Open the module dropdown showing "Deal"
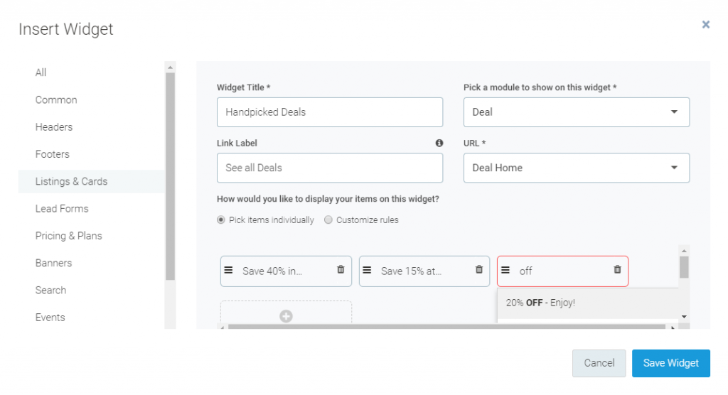Image resolution: width=728 pixels, height=395 pixels. [576, 112]
